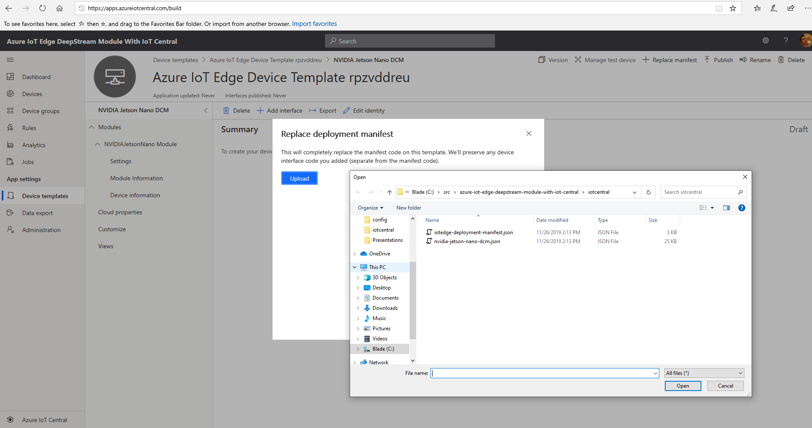Open Views section
This screenshot has height=428, width=812.
pyautogui.click(x=106, y=246)
